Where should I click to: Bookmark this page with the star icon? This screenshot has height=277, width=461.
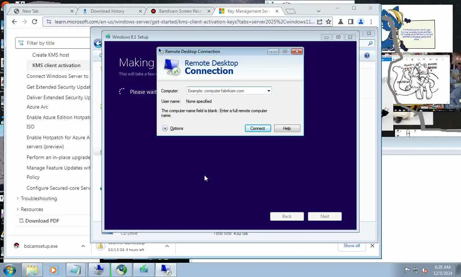coord(328,22)
